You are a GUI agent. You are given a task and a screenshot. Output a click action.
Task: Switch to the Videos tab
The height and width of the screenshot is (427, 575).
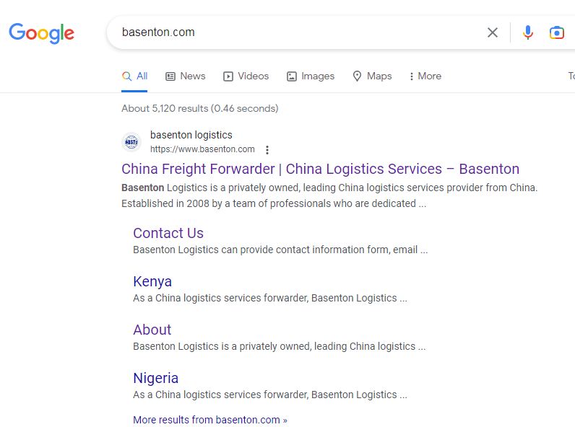[x=246, y=76]
